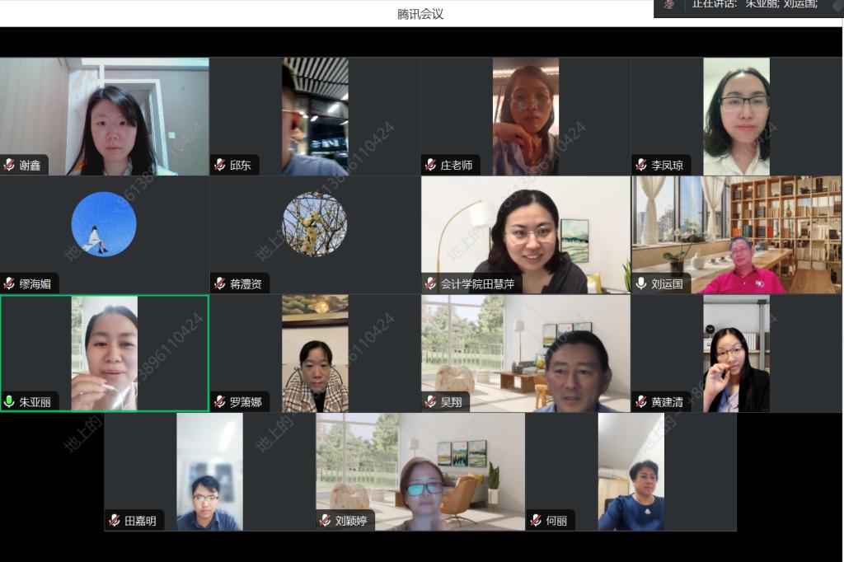Click the muted mic icon beside 吴翔

pos(430,402)
